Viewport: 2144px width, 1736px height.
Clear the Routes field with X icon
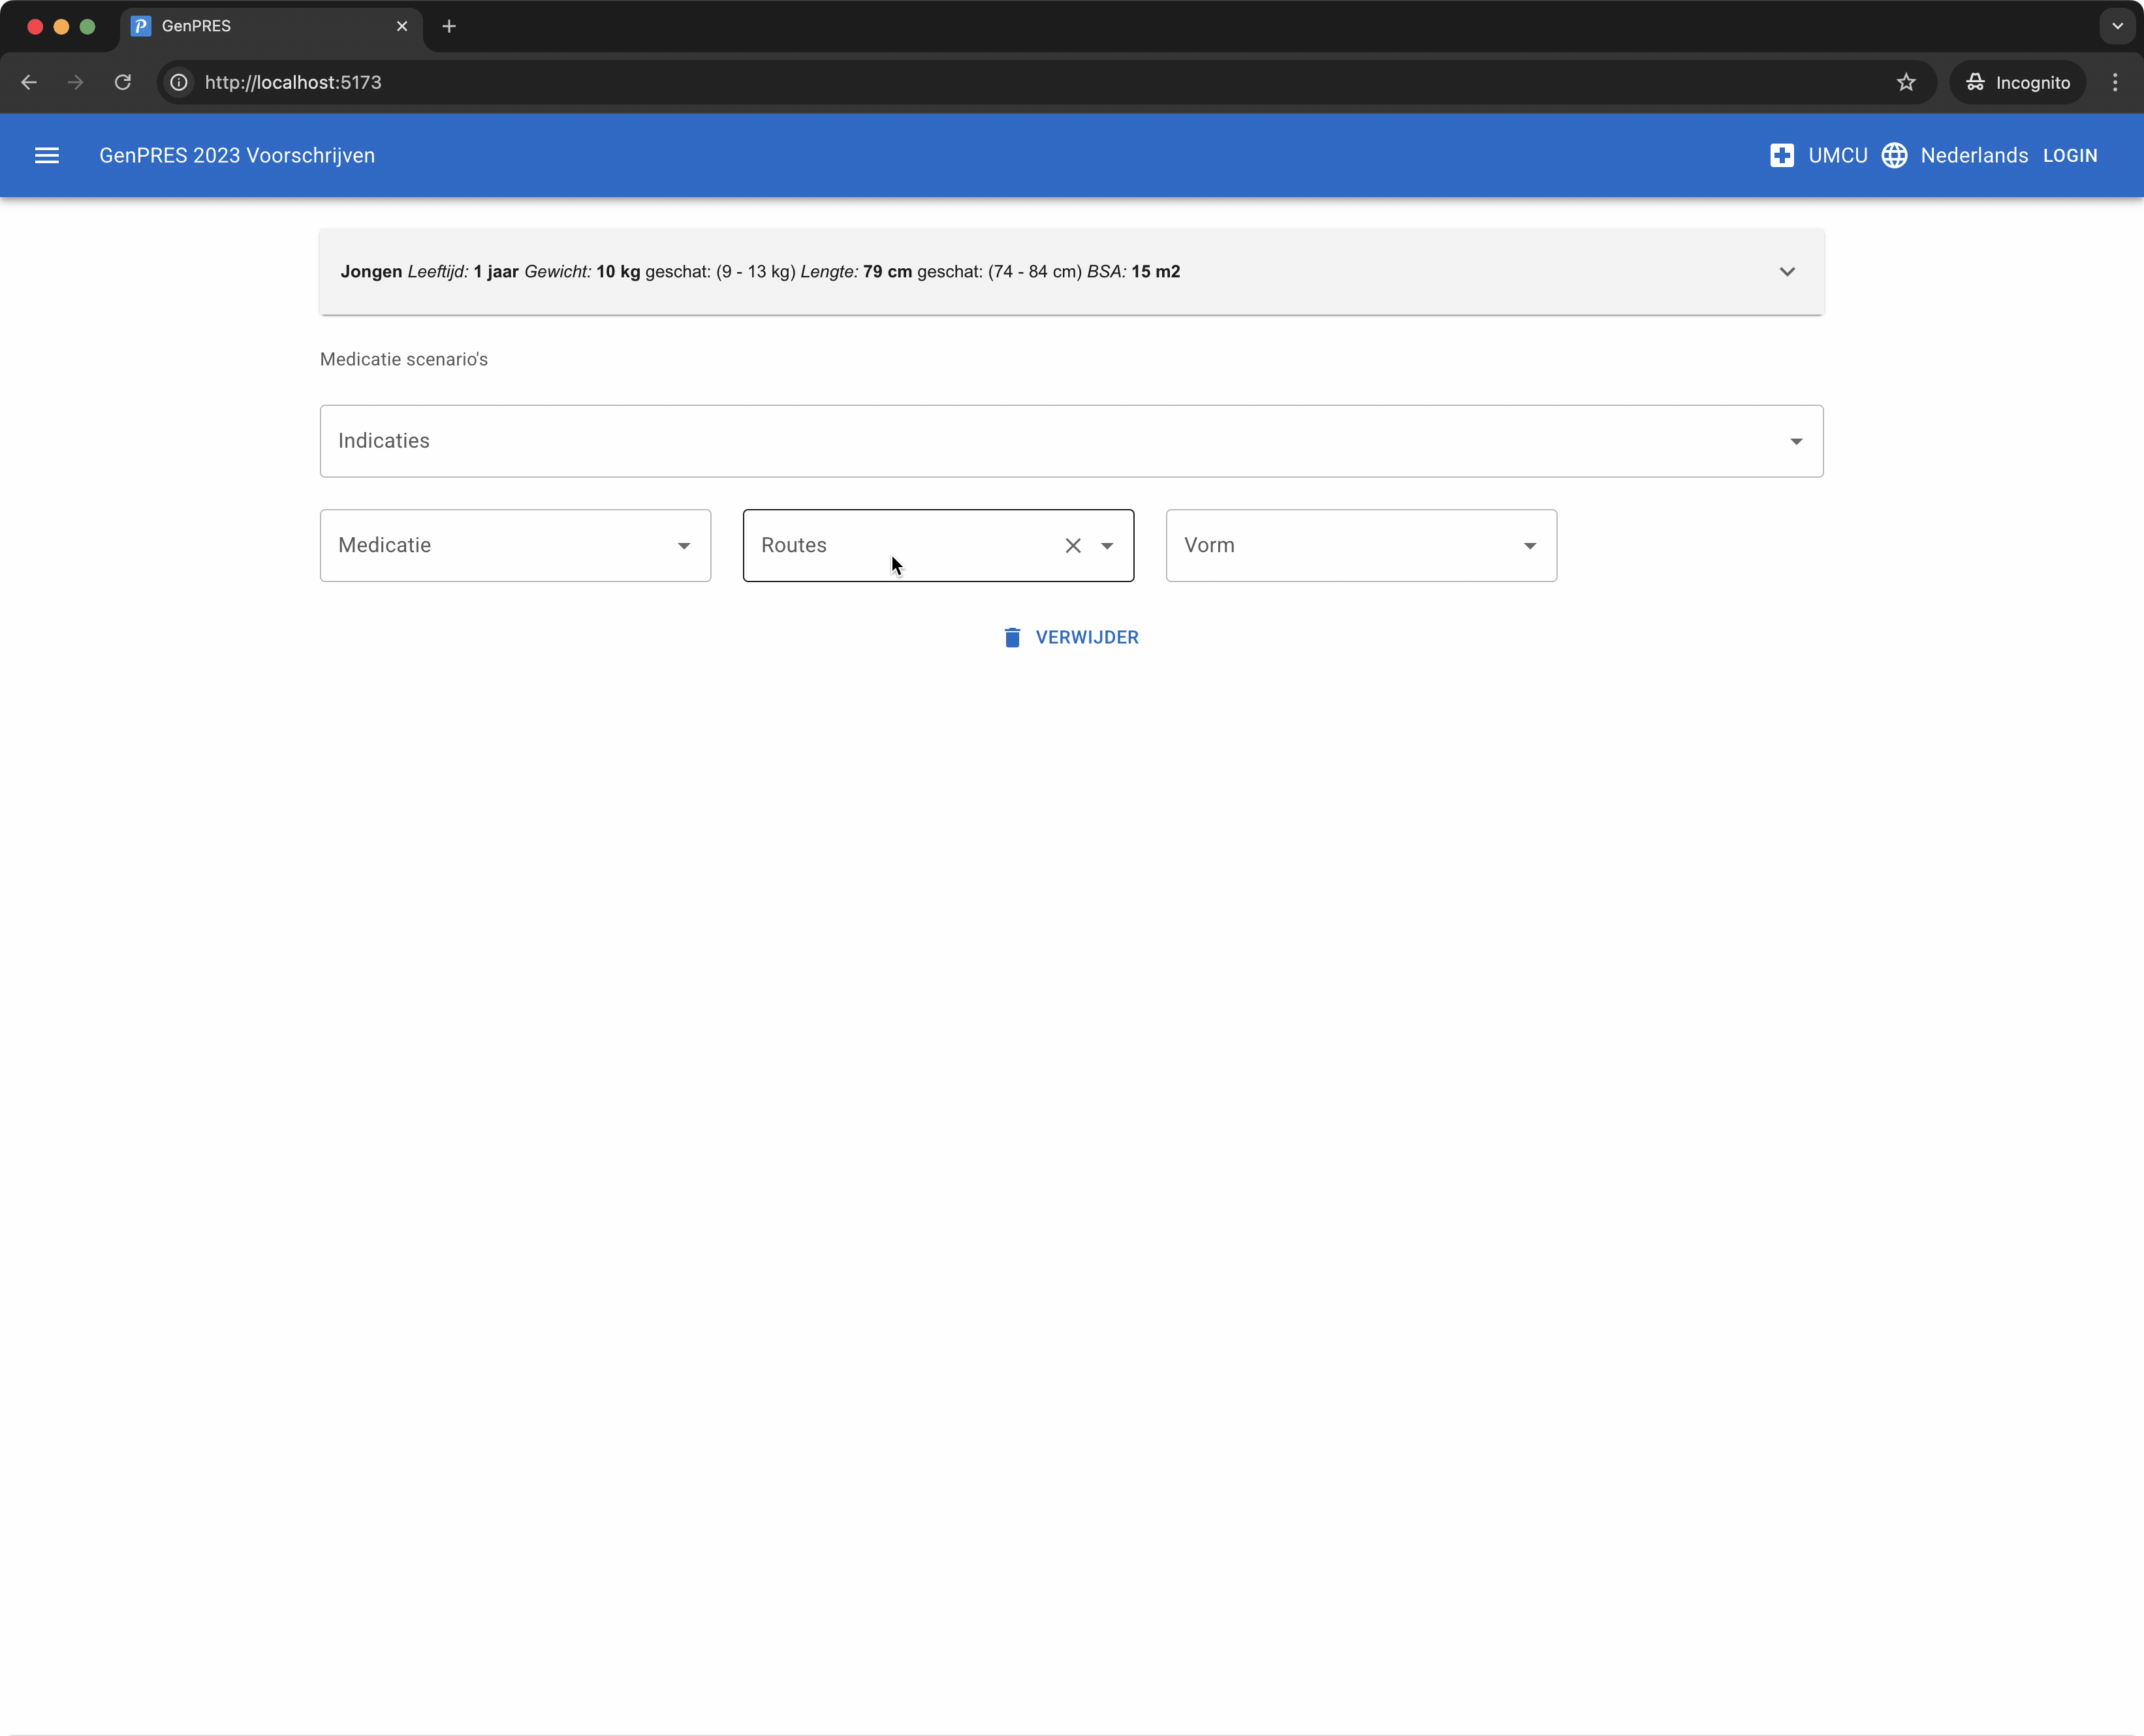coord(1073,545)
